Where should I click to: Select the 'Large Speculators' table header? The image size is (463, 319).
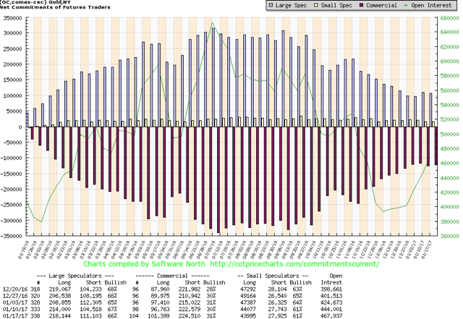[75, 276]
